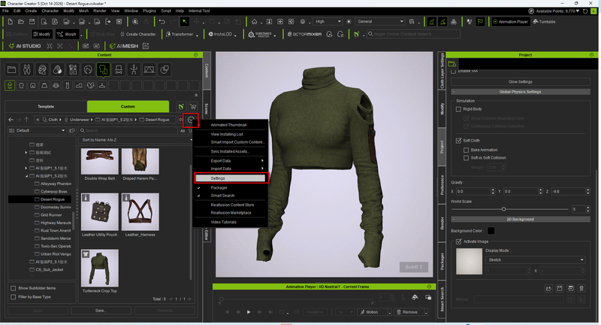Viewport: 601px width, 325px height.
Task: Activate the Select arrow tool
Action: coord(185,22)
